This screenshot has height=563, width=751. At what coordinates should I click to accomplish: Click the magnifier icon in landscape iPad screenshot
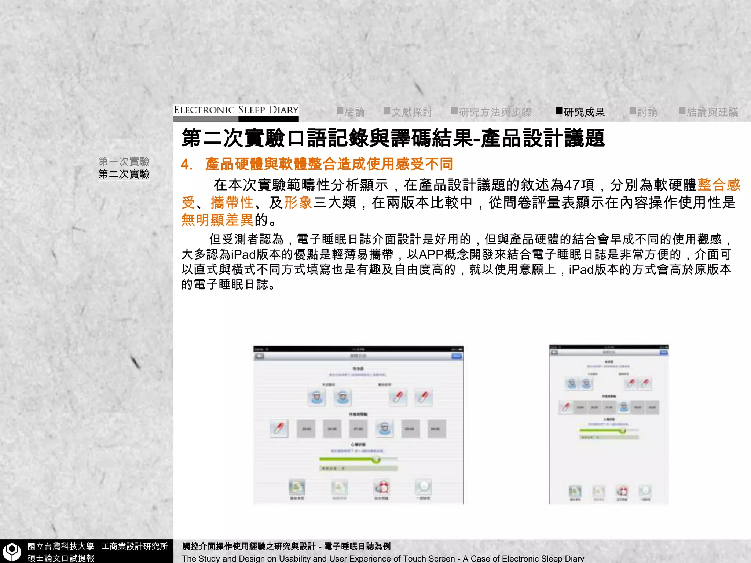click(423, 487)
